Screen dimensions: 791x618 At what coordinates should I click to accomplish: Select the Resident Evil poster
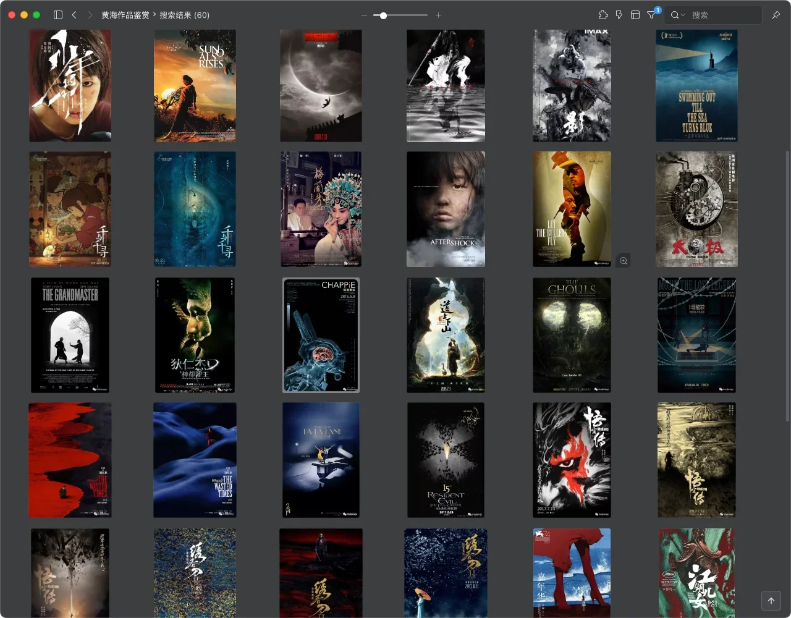(446, 460)
